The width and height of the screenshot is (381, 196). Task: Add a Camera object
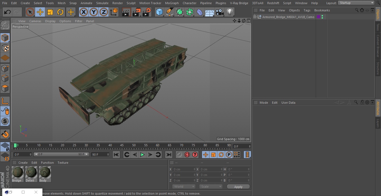coord(220,12)
